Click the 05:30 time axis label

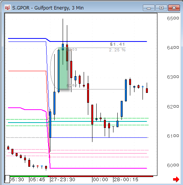(x=17, y=180)
